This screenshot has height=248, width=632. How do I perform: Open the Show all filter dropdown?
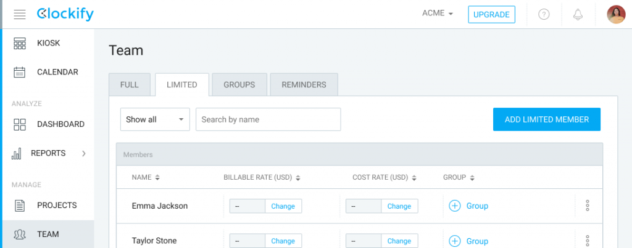155,119
